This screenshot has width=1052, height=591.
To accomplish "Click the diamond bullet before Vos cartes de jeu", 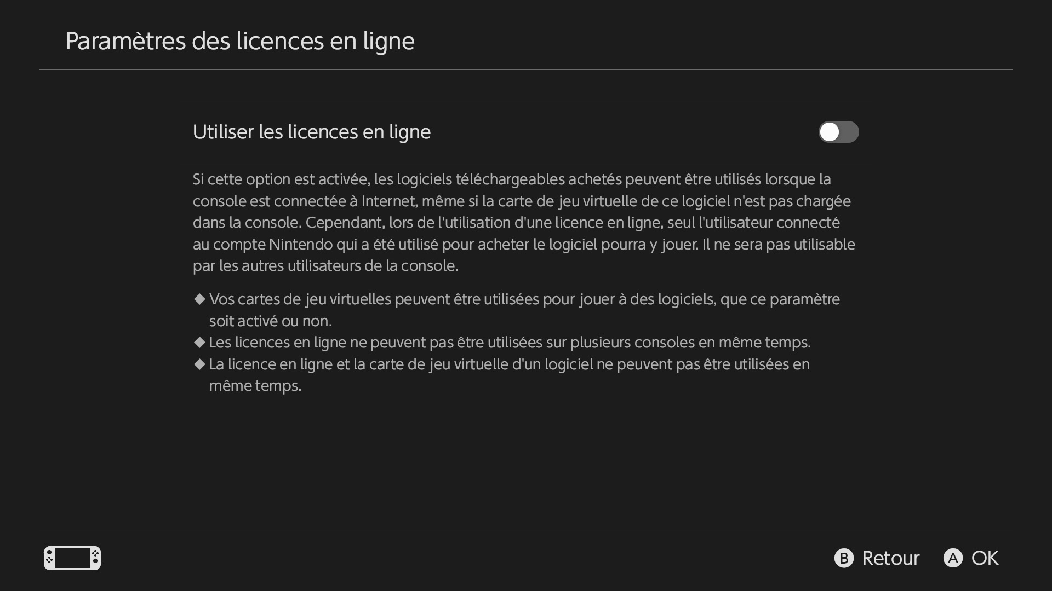I will (199, 299).
